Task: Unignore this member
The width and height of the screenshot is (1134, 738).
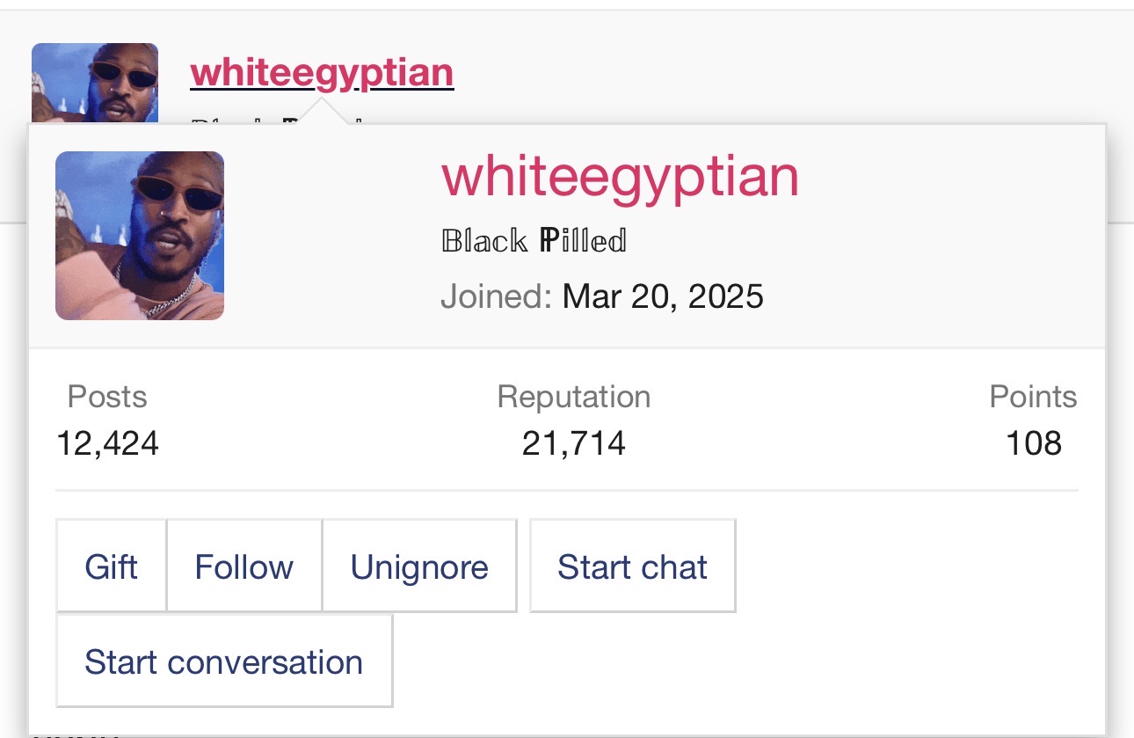Action: pyautogui.click(x=419, y=566)
